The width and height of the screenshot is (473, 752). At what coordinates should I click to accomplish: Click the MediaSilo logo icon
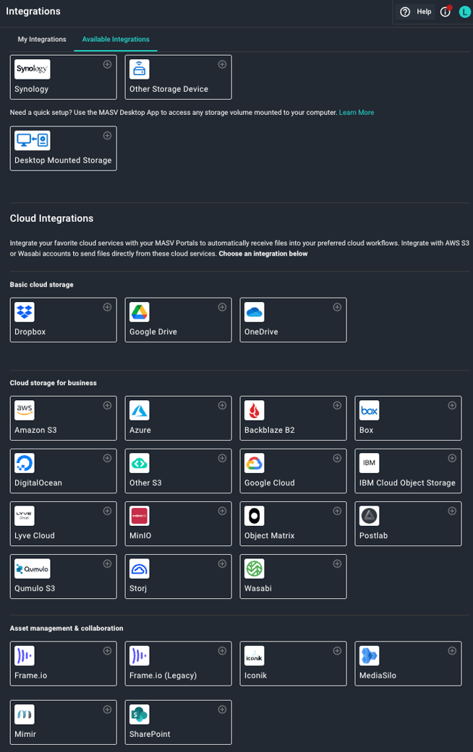(x=370, y=656)
